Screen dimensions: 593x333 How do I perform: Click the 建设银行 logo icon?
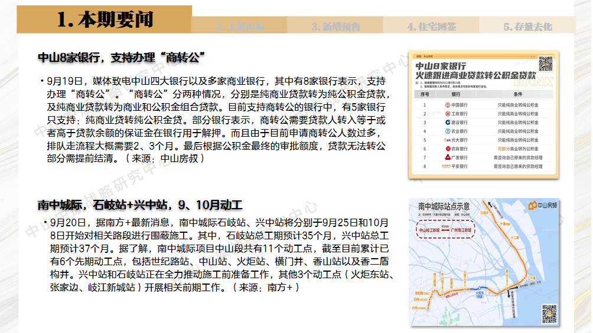coord(447,123)
